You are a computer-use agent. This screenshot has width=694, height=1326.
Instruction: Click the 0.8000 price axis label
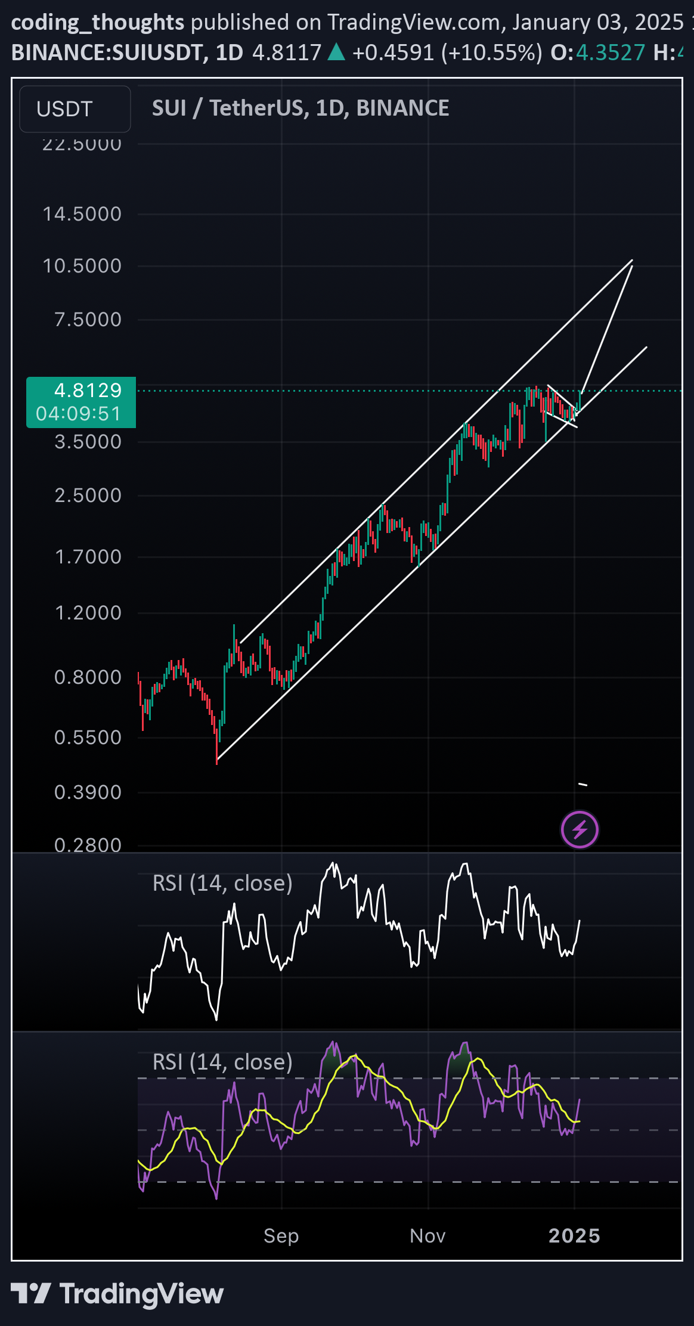[x=88, y=677]
